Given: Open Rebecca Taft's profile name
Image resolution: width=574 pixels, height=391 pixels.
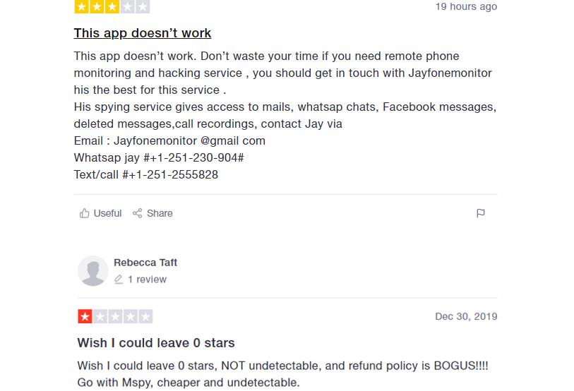Looking at the screenshot, I should (x=145, y=263).
